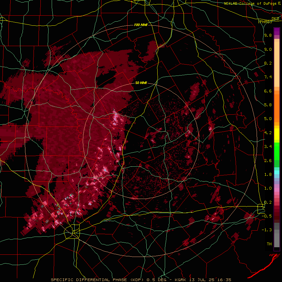Click the 50 NMI range ring label

coord(141,83)
